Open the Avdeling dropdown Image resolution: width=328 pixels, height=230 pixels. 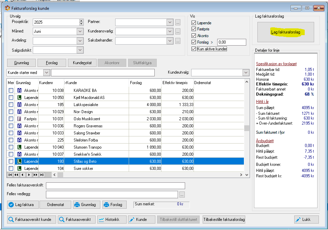(x=80, y=41)
